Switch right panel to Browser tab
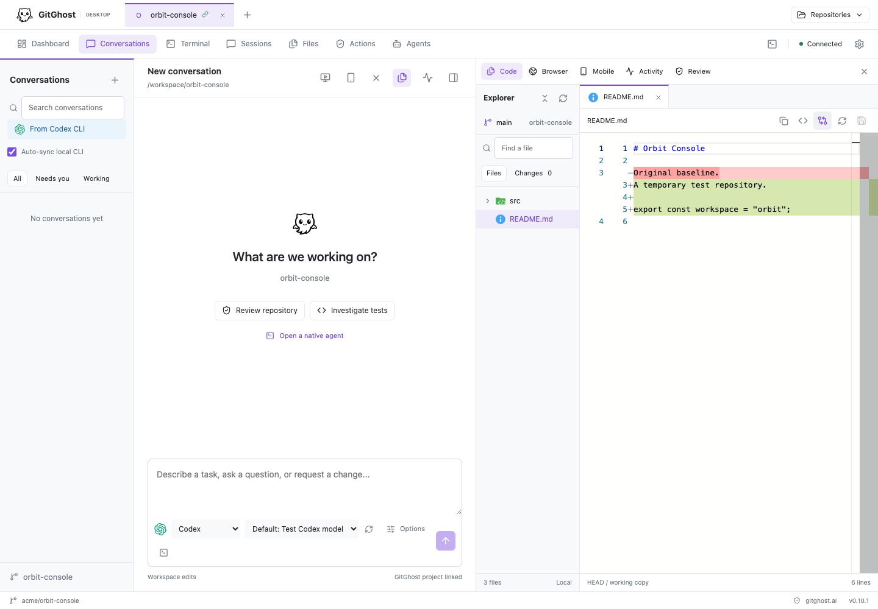 (x=548, y=71)
